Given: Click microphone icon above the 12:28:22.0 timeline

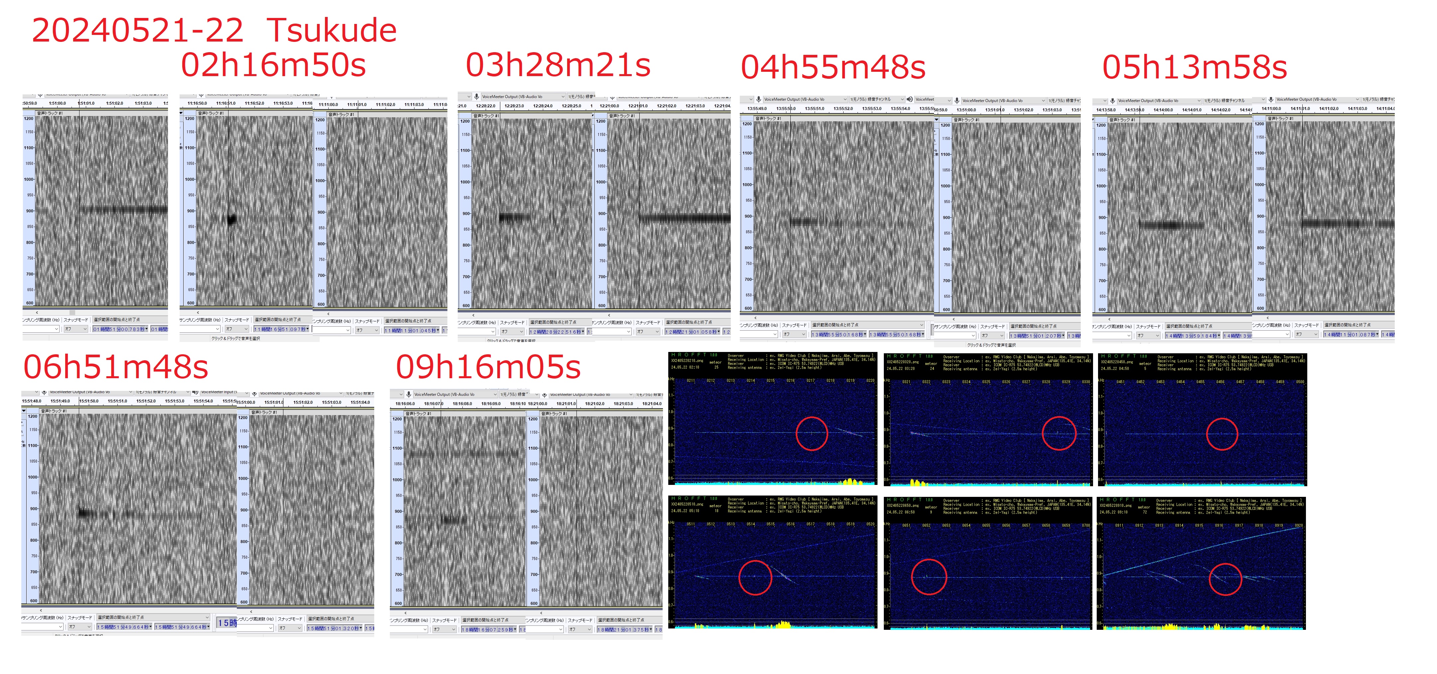Looking at the screenshot, I should click(x=476, y=96).
